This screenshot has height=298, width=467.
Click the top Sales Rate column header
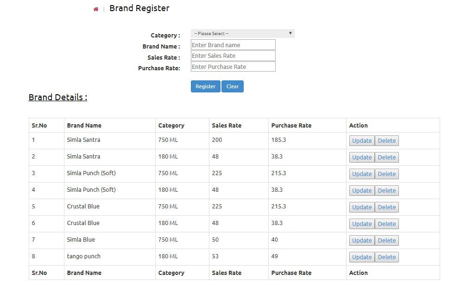click(227, 125)
